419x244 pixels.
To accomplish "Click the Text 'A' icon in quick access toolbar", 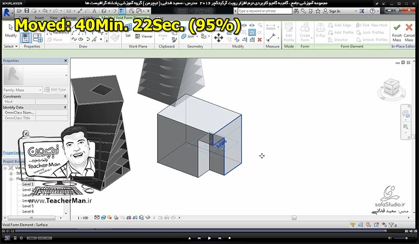I will (94, 11).
